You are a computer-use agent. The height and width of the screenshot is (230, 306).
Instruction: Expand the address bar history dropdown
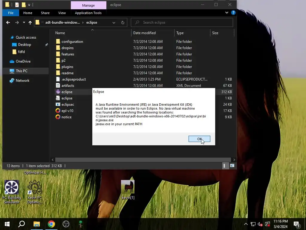[114, 22]
